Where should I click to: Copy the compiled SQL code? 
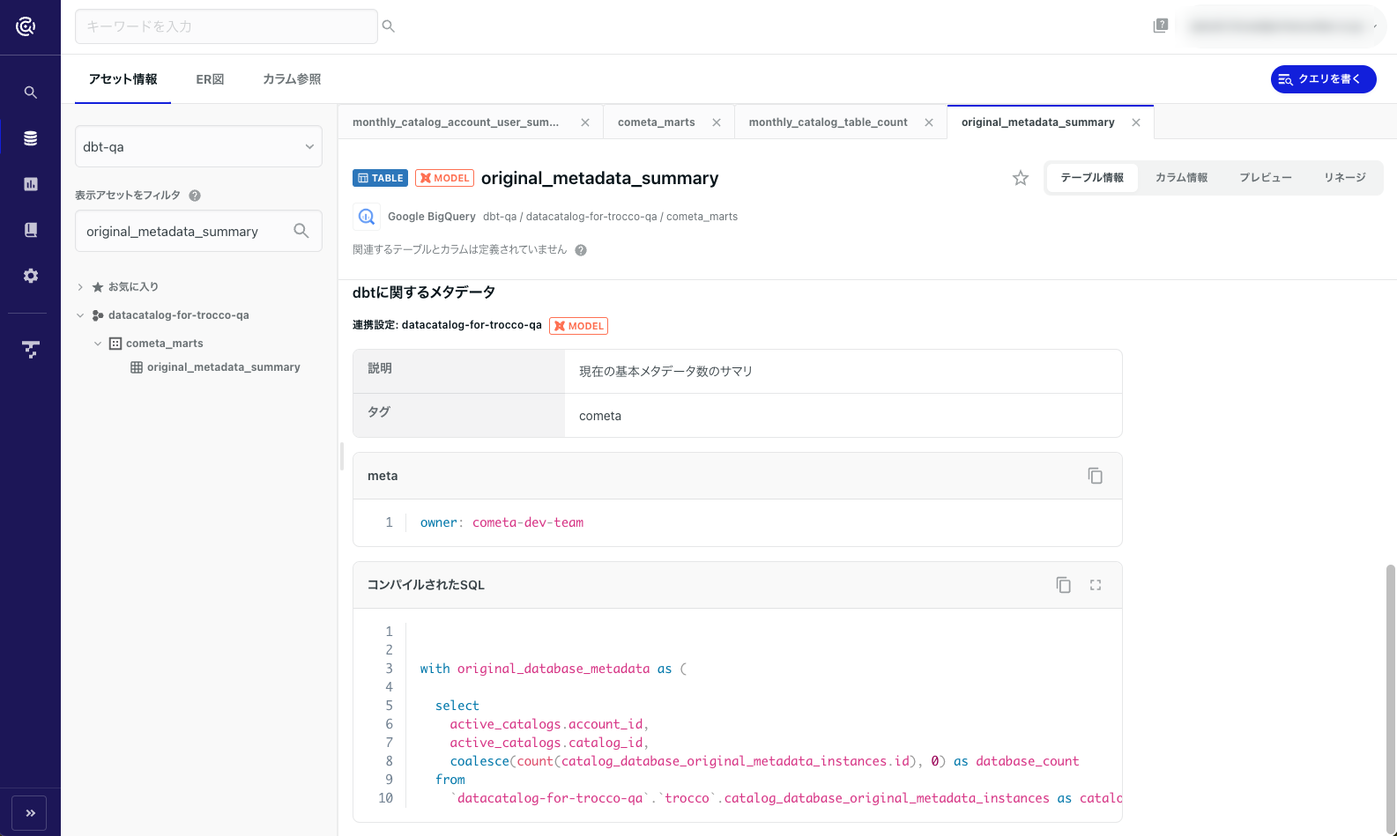[1064, 585]
